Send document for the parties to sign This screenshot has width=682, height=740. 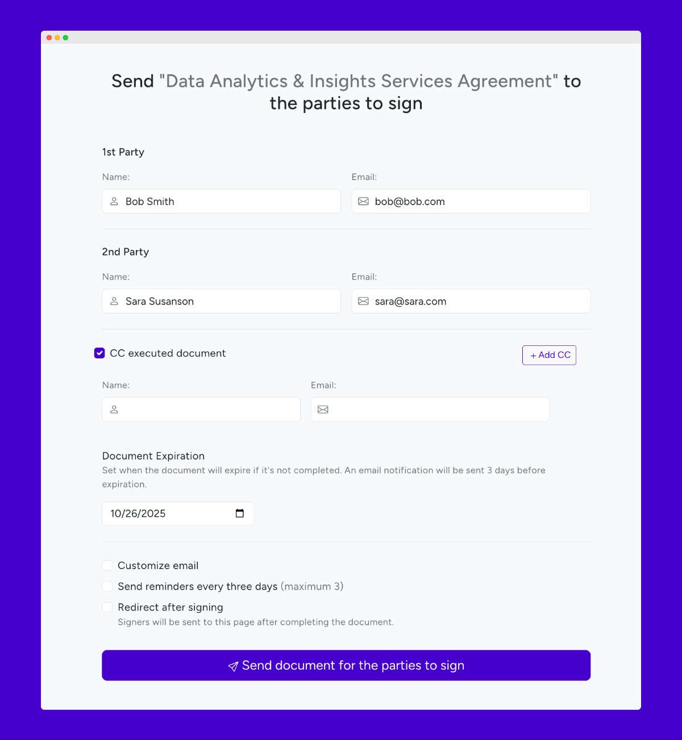pyautogui.click(x=346, y=666)
